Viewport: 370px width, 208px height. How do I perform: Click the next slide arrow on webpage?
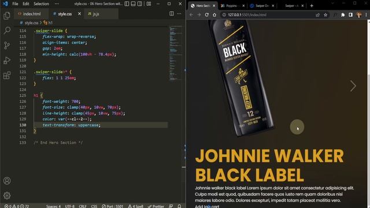coord(353,86)
